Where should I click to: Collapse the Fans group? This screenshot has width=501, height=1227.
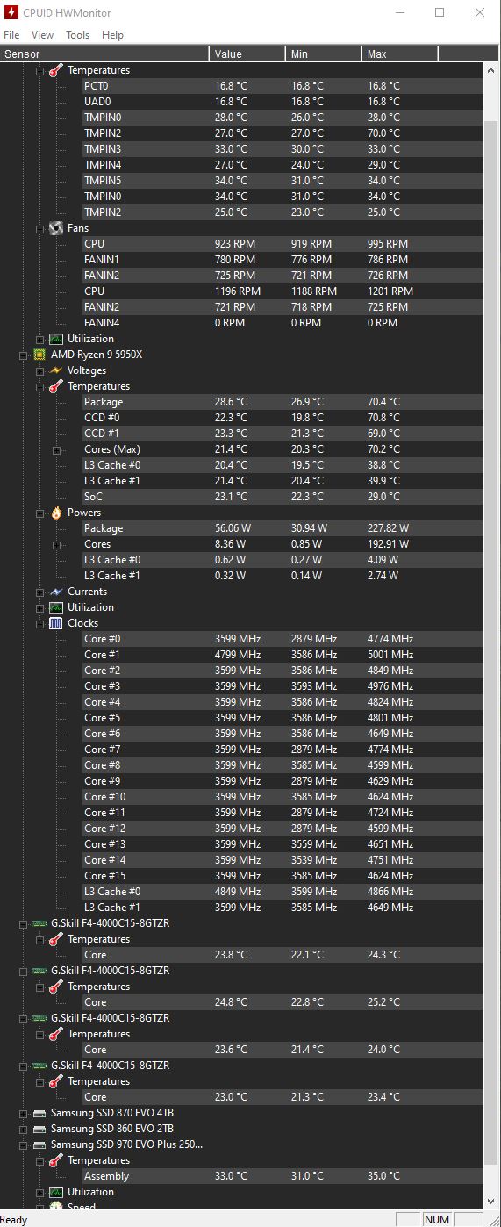click(39, 228)
